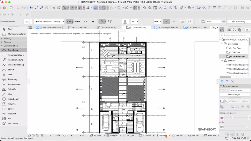Toggle cumulative dimension method with circle origin
This screenshot has width=251, height=141.
(77, 21)
